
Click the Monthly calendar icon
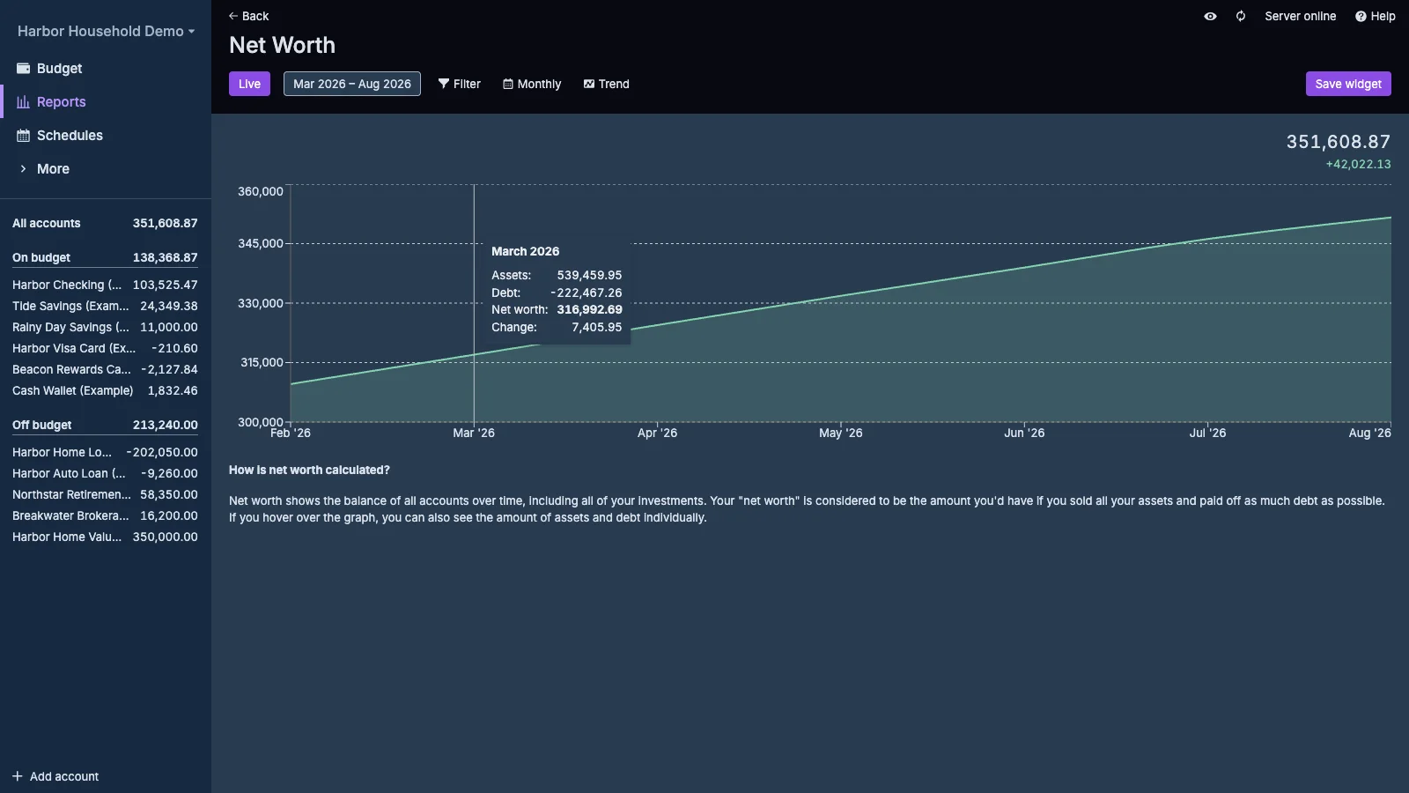(508, 84)
